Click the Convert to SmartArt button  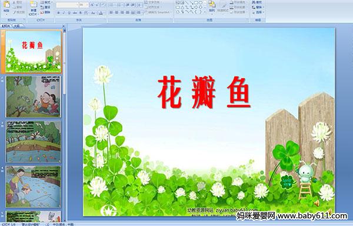158,12
